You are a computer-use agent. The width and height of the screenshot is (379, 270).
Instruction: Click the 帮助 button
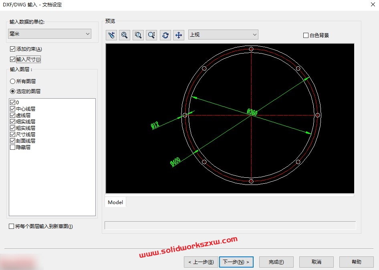(x=356, y=262)
